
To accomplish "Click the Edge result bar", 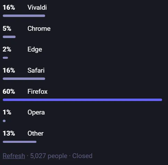I will (x=5, y=58).
